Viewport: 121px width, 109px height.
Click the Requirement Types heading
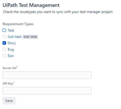[x=18, y=24]
